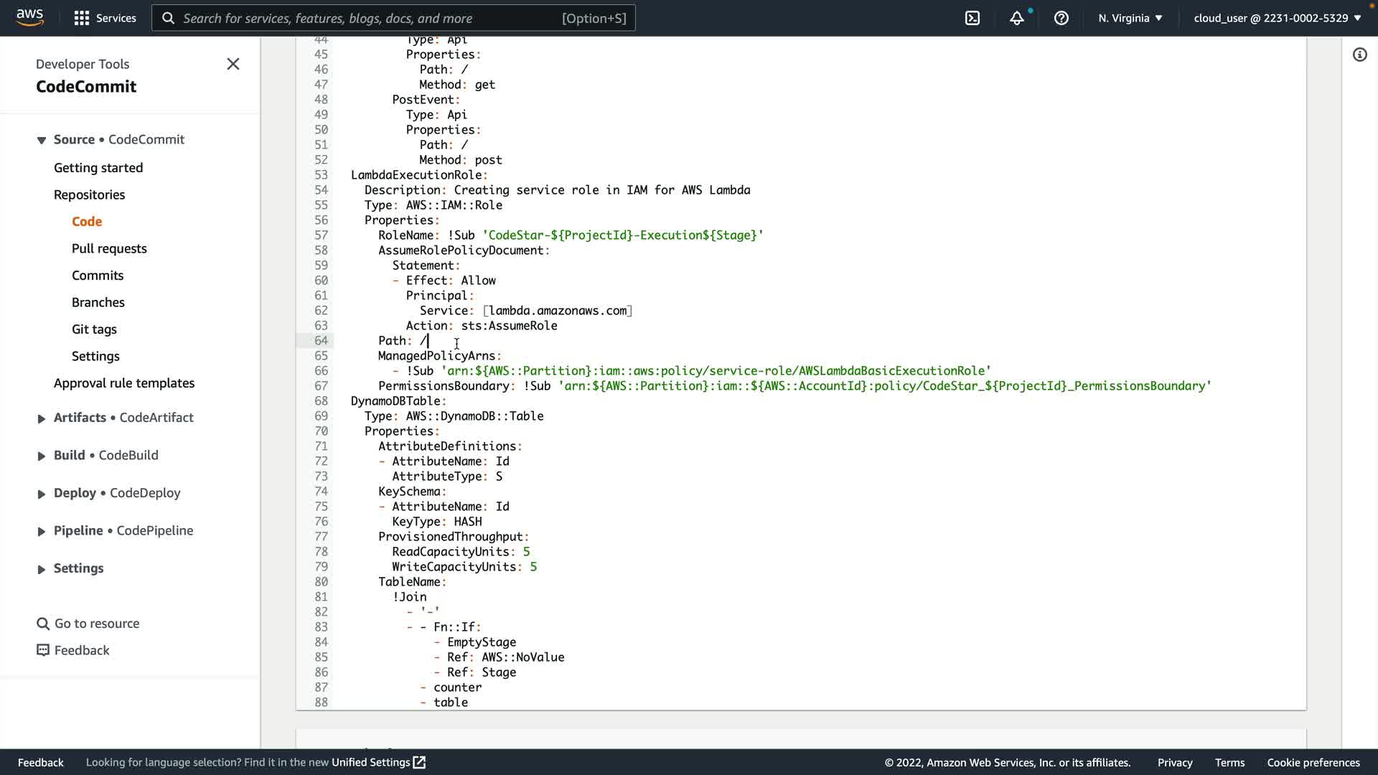Open the notifications bell
Image resolution: width=1378 pixels, height=775 pixels.
(1016, 18)
